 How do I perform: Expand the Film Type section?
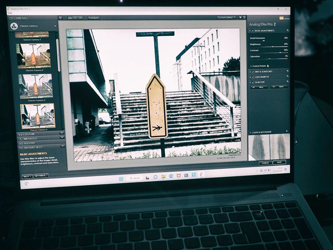[250, 82]
